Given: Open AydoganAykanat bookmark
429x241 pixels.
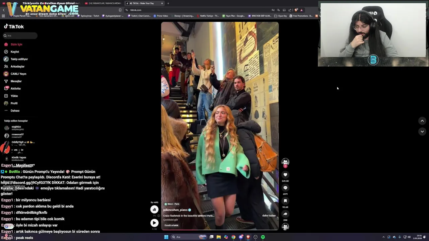Looking at the screenshot, I should (x=113, y=16).
